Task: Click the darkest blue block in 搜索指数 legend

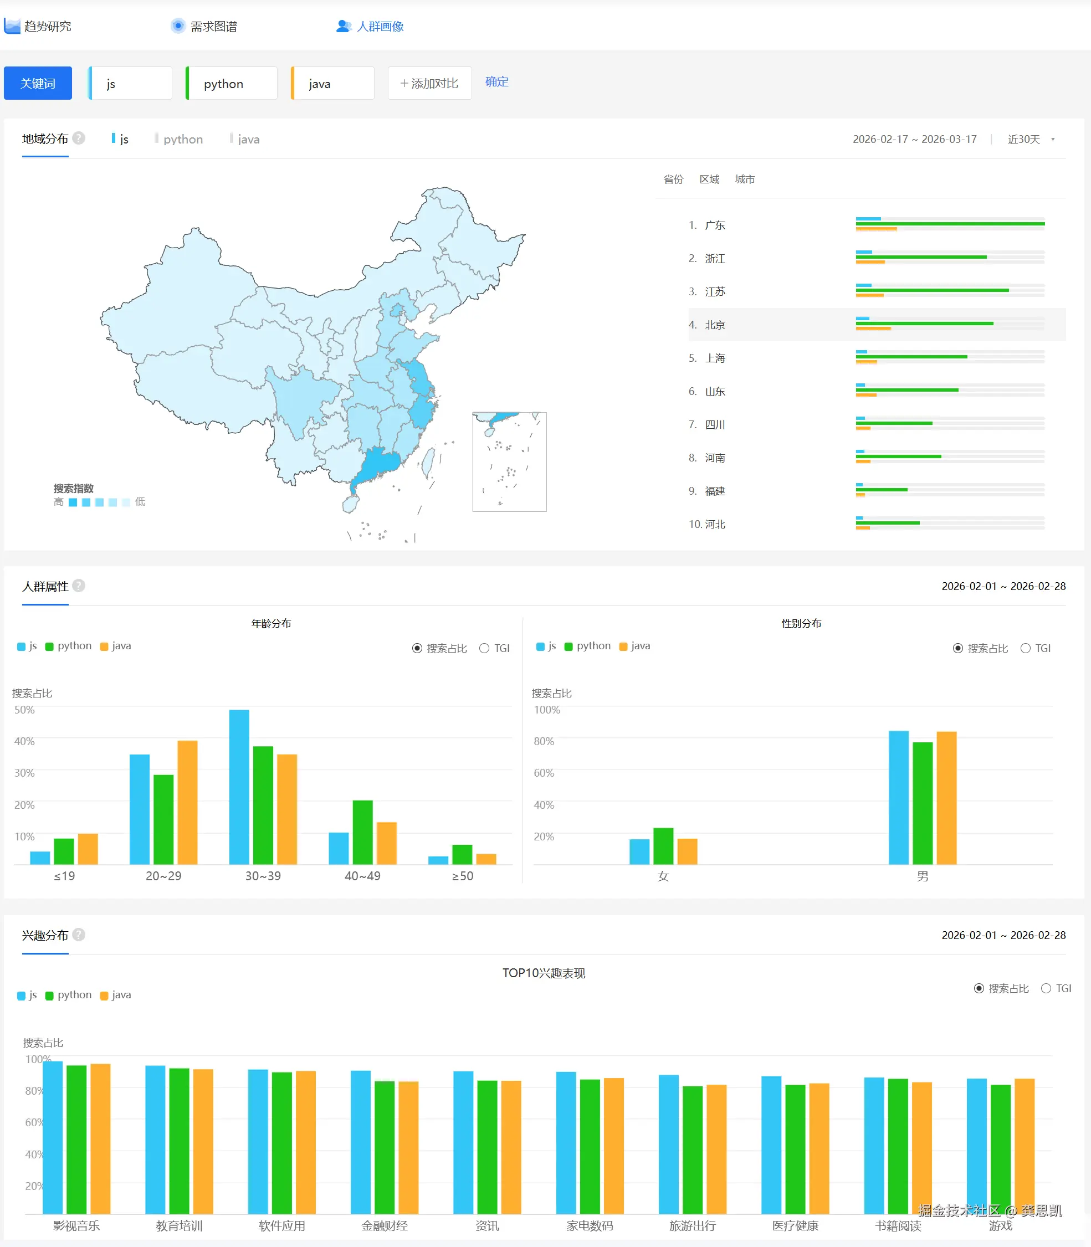Action: click(x=73, y=501)
